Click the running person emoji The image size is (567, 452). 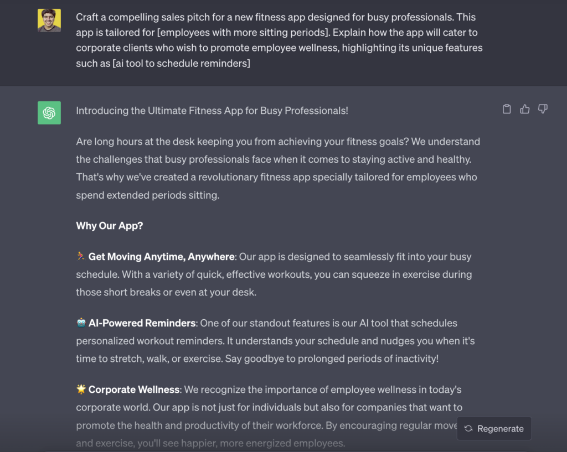point(81,256)
